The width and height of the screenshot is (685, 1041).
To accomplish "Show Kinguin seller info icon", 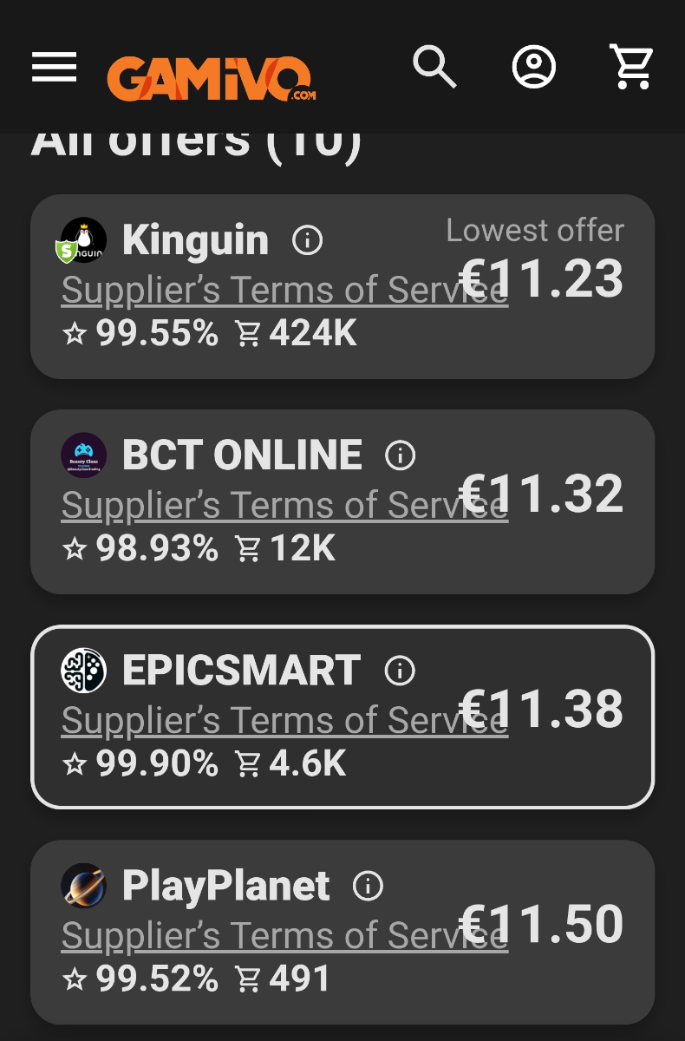I will point(307,240).
